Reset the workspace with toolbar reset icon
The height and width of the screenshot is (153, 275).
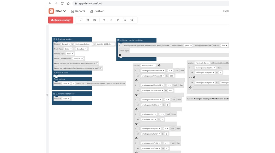pos(81,20)
